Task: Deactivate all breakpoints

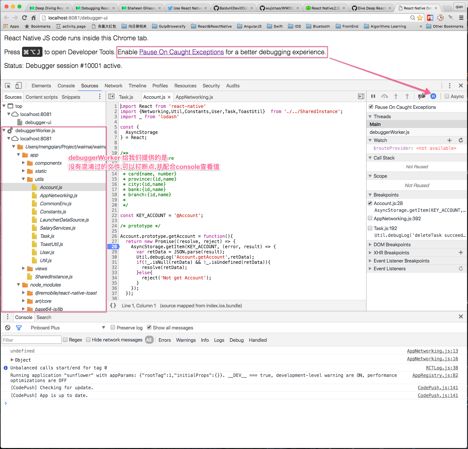Action: [422, 96]
